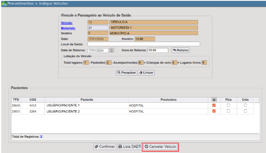The height and width of the screenshot is (153, 266).
Task: Click the Confirmar button
Action: click(x=105, y=147)
